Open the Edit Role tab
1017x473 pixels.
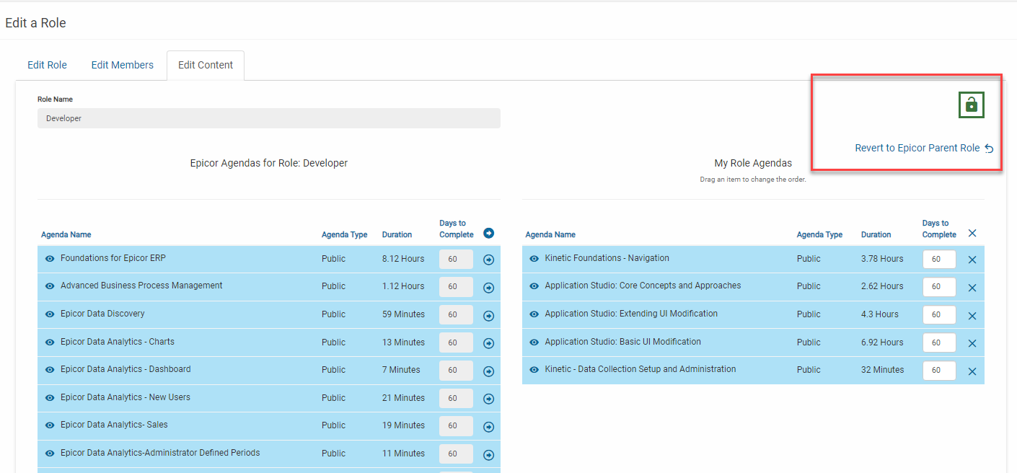click(47, 65)
